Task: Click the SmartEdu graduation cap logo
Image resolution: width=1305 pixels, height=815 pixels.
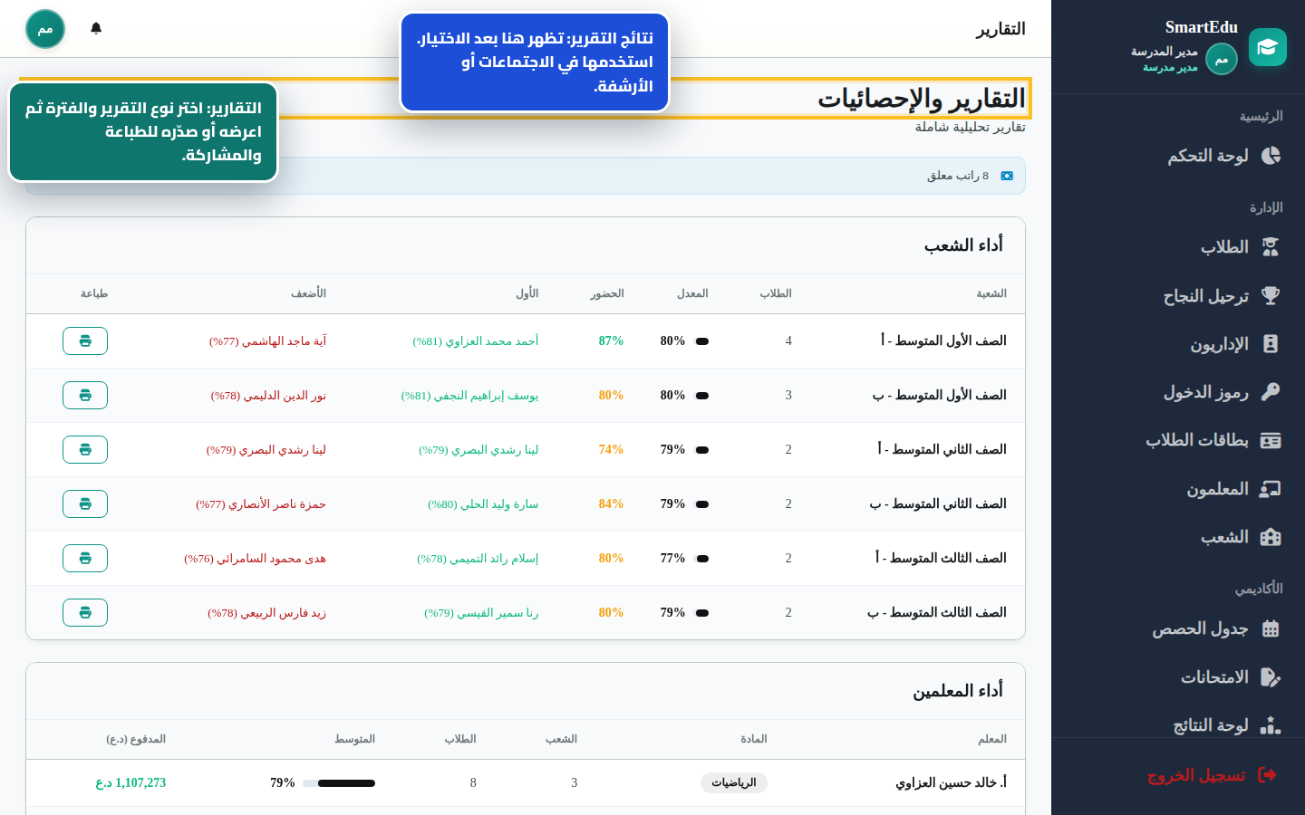Action: point(1268,47)
